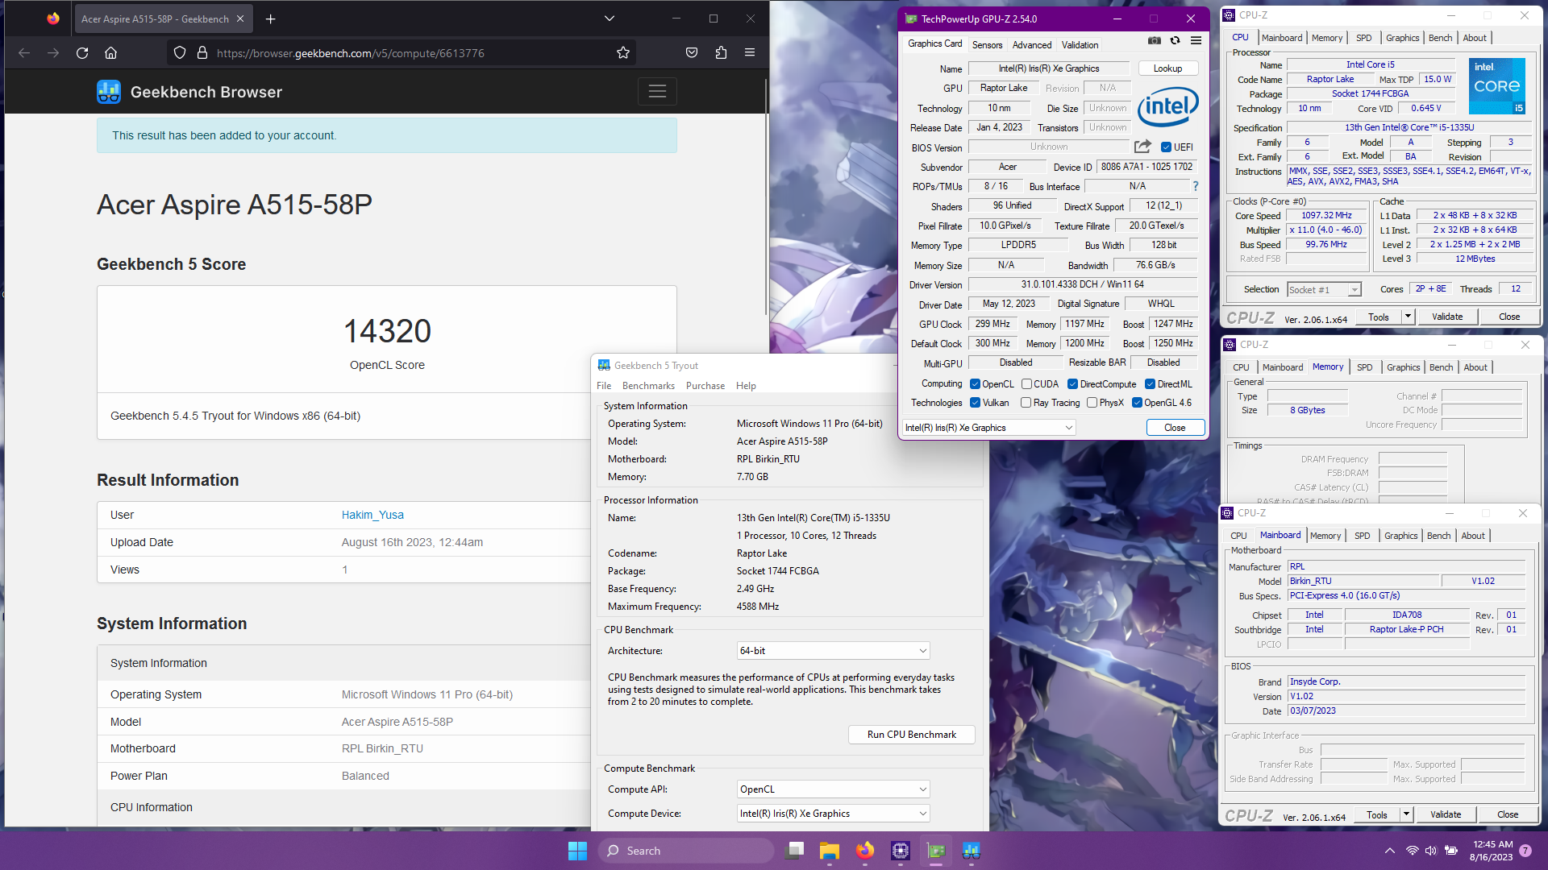Toggle the DirectML checkbox
Screen dimensions: 1548x870
1151,384
